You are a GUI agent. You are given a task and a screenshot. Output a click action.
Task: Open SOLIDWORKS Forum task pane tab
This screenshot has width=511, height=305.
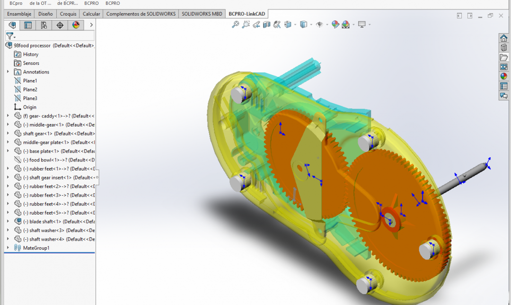pos(503,96)
